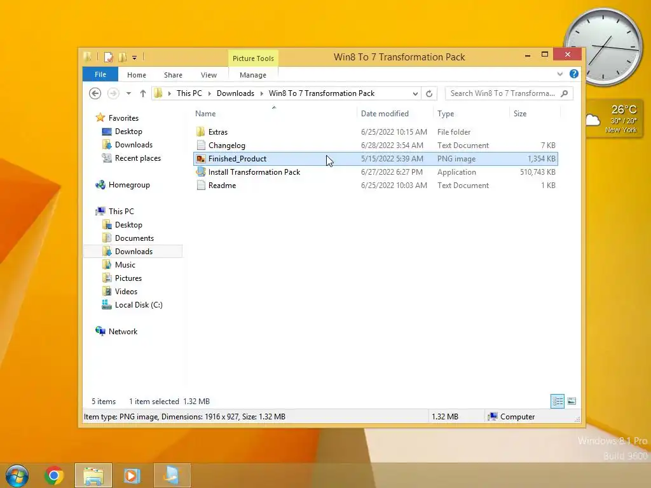Image resolution: width=651 pixels, height=488 pixels.
Task: Open the recent locations dropdown arrow
Action: [128, 93]
